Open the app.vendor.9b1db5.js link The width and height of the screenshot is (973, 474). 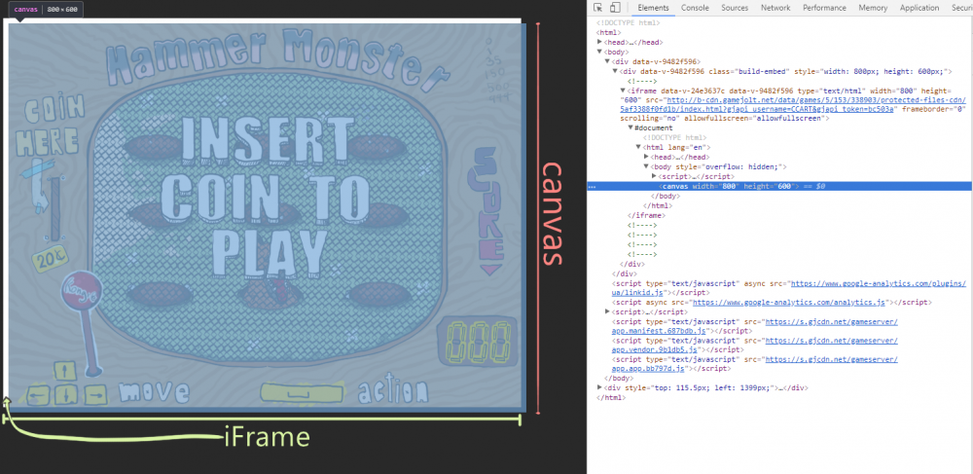(755, 346)
